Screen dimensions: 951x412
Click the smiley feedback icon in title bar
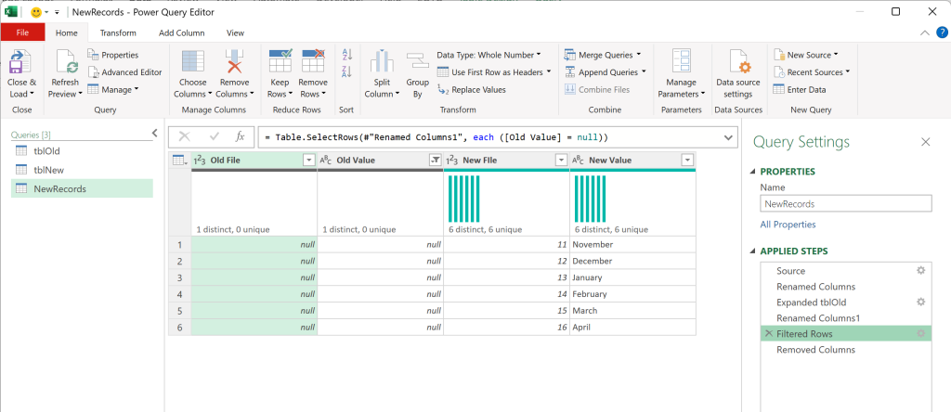pyautogui.click(x=36, y=11)
